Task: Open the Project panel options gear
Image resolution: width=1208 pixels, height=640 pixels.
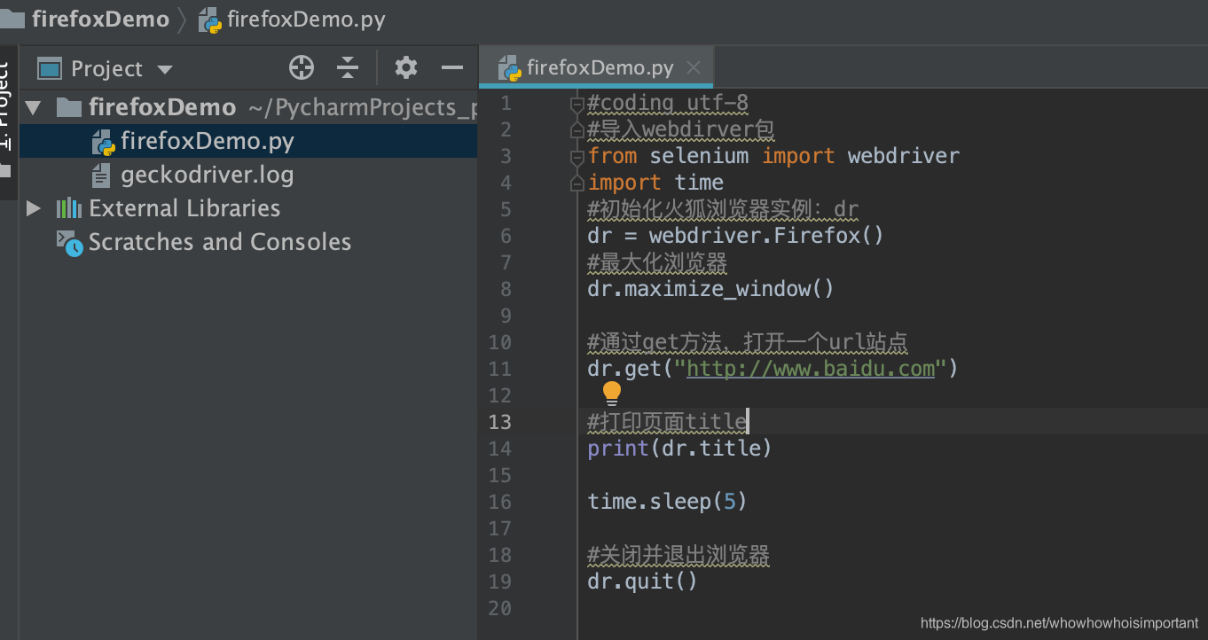Action: click(x=405, y=67)
